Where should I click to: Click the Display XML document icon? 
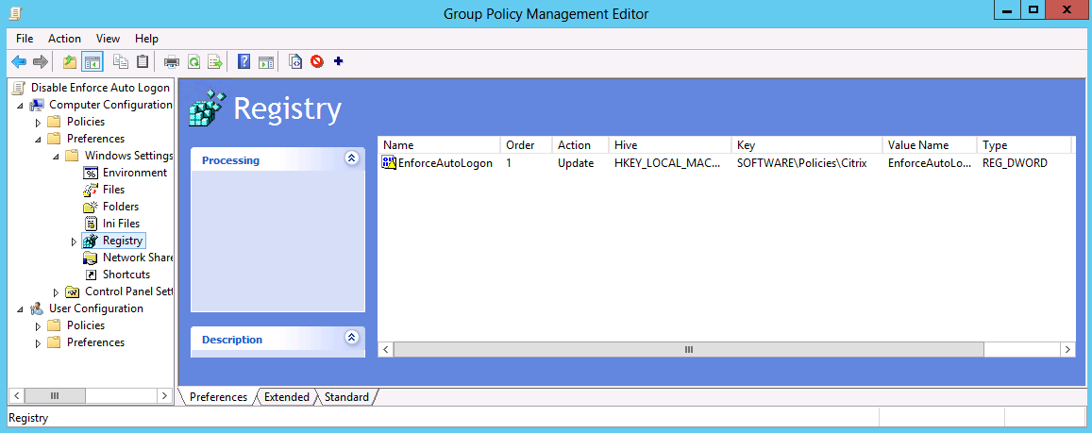[295, 62]
